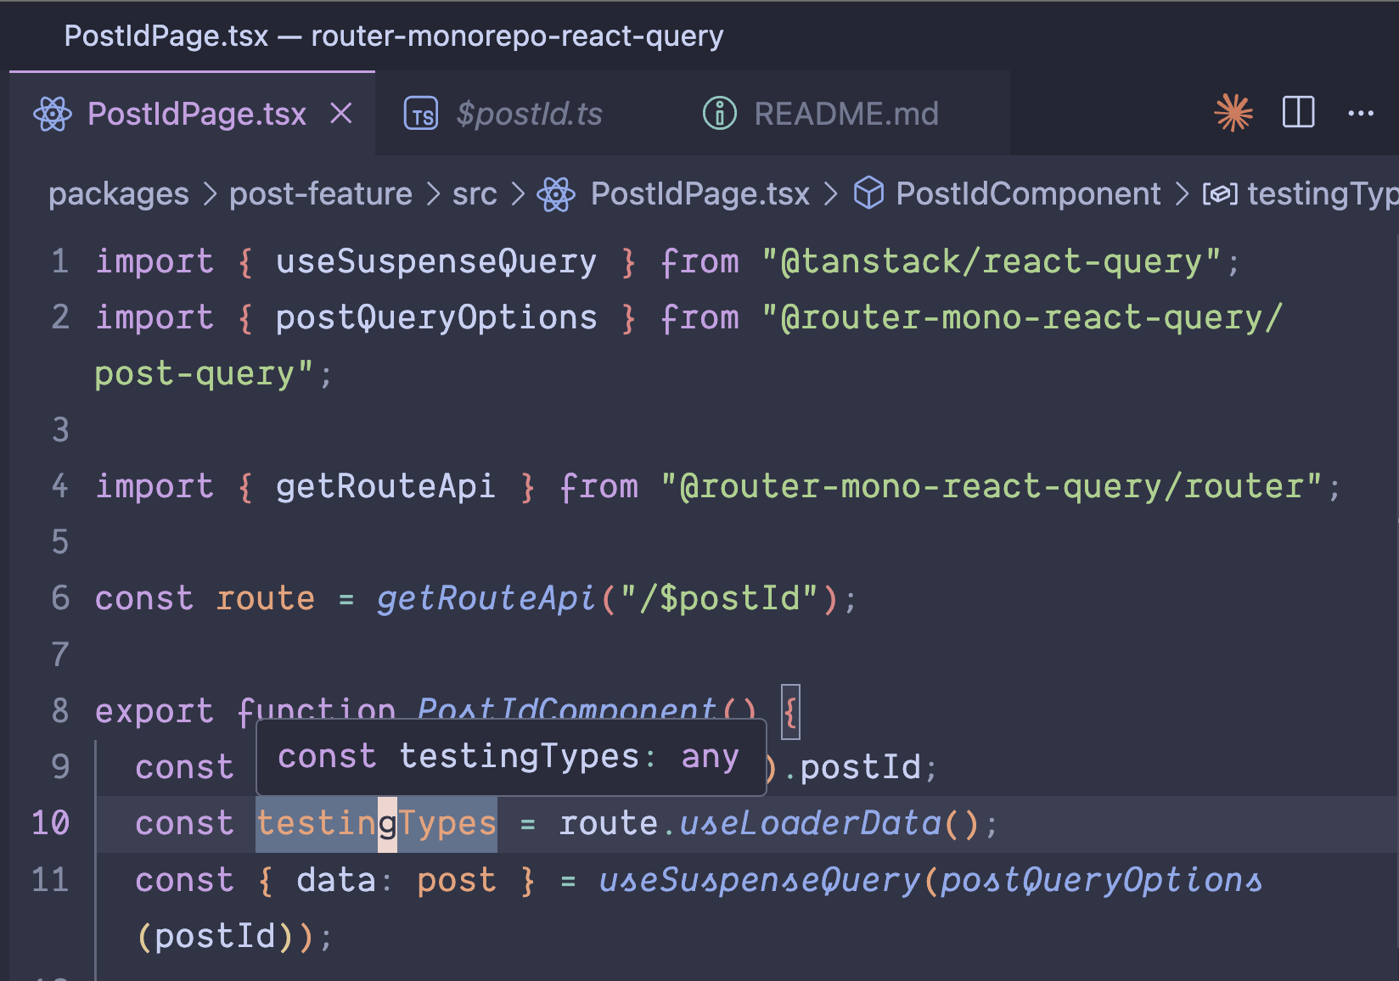
Task: Click line number 3 in the gutter
Action: pyautogui.click(x=60, y=430)
